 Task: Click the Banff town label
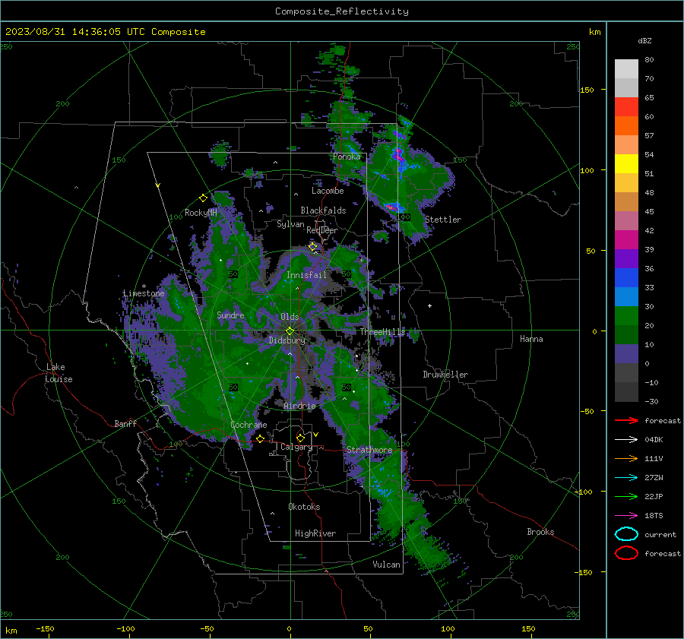tap(125, 423)
